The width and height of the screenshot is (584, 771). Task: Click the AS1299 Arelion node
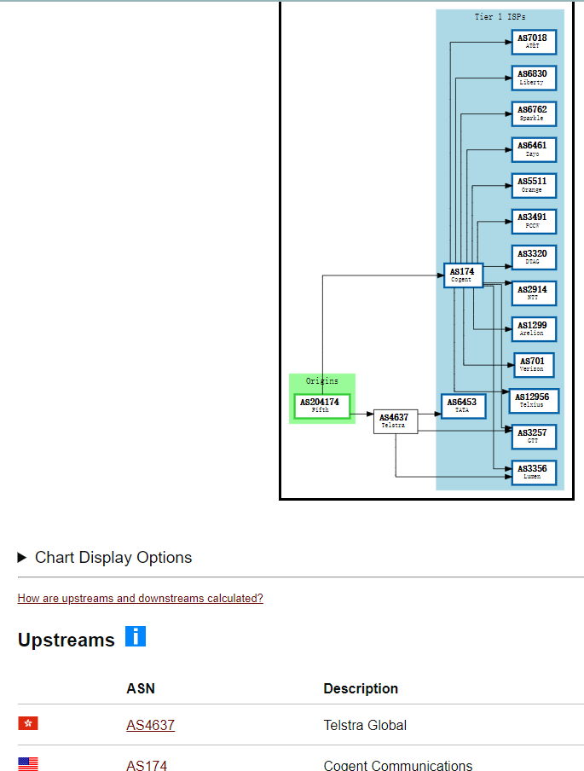coord(534,329)
